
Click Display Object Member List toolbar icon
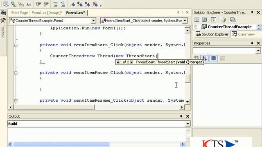click(x=6, y=4)
